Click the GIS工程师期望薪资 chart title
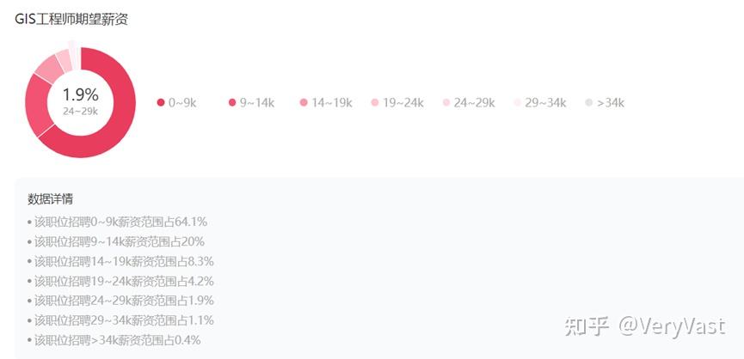This screenshot has height=359, width=744. [x=71, y=19]
